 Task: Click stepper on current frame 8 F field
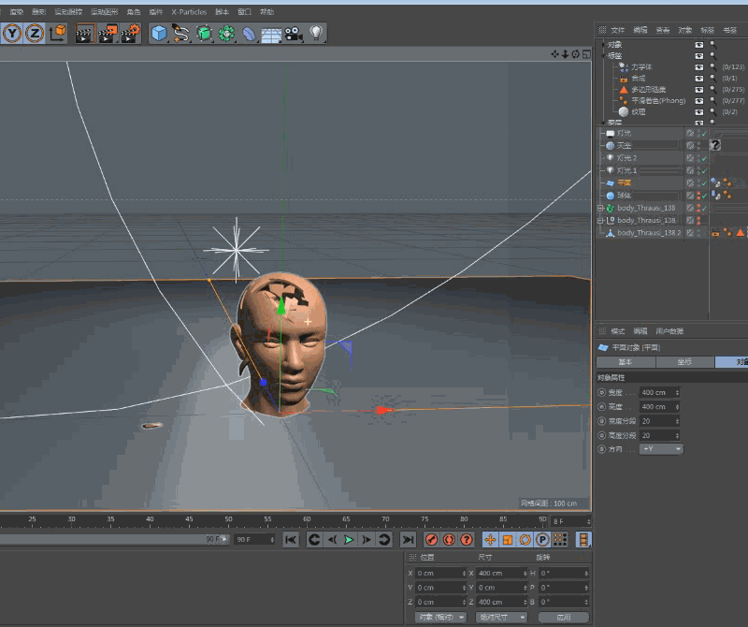click(589, 521)
